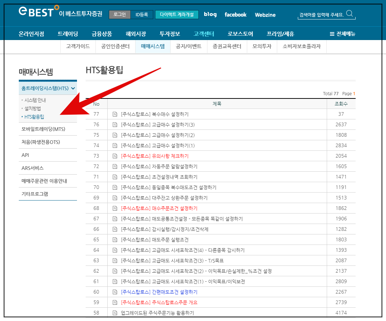
Task: Click document icon on row 62
Action: [115, 271]
